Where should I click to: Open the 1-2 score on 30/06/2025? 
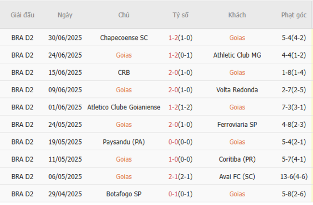[173, 37]
